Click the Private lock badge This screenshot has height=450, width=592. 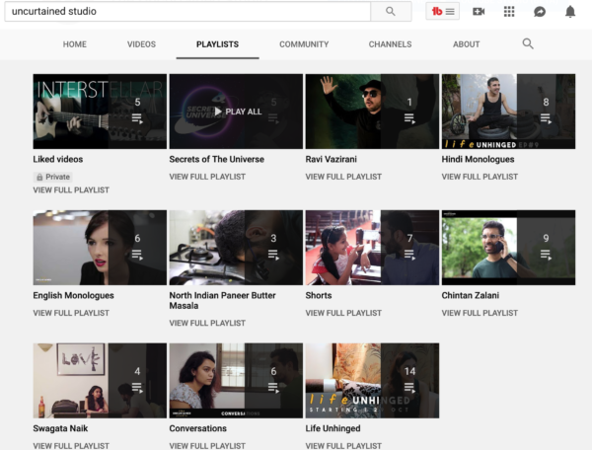pyautogui.click(x=53, y=177)
